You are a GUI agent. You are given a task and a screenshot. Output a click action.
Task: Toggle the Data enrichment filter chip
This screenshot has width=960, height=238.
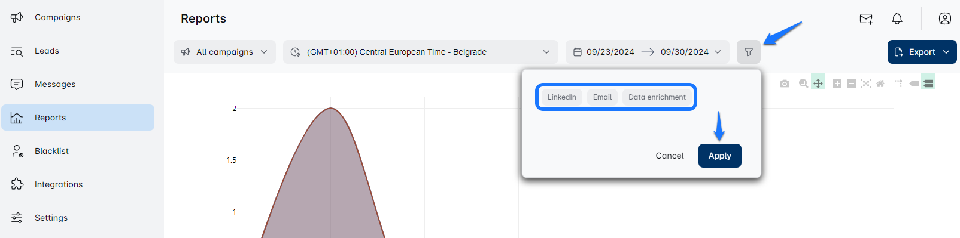click(657, 97)
